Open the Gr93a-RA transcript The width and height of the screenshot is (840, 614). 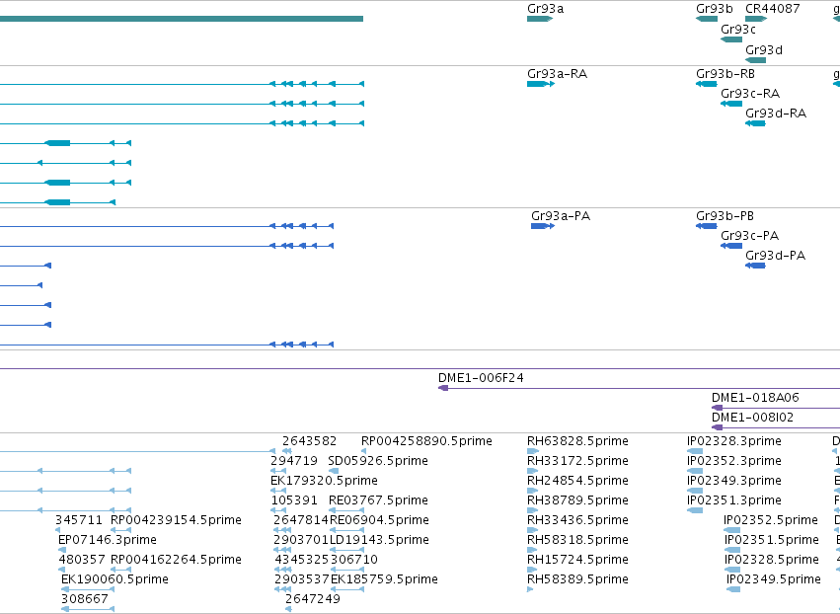(541, 84)
